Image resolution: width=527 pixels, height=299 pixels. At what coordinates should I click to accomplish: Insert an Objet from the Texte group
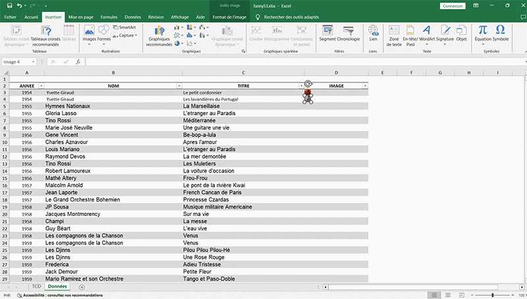pyautogui.click(x=462, y=34)
